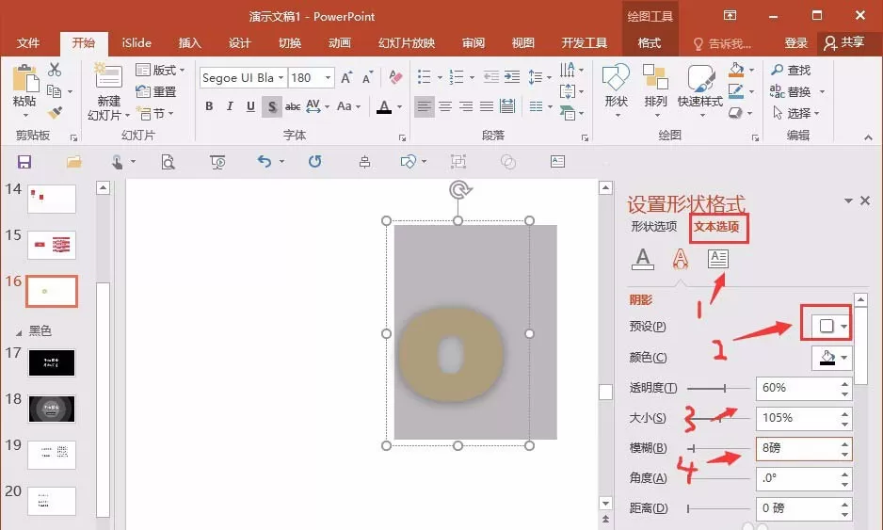Toggle the text Shadow button
This screenshot has height=530, width=883.
272,105
